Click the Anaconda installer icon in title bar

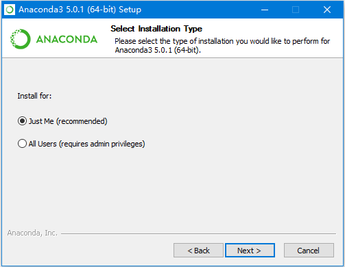click(x=10, y=10)
